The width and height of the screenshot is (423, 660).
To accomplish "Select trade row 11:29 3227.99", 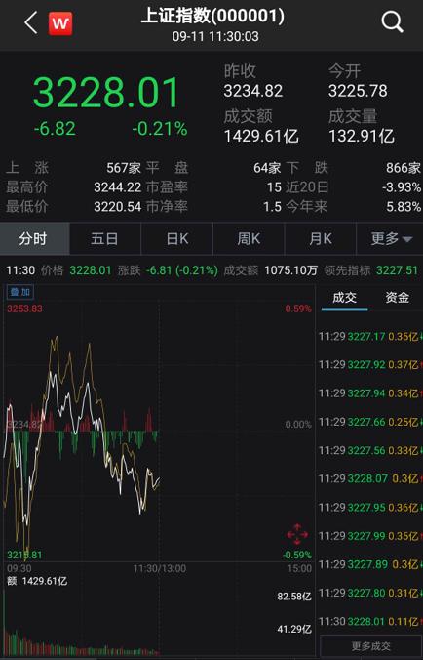I will click(369, 536).
